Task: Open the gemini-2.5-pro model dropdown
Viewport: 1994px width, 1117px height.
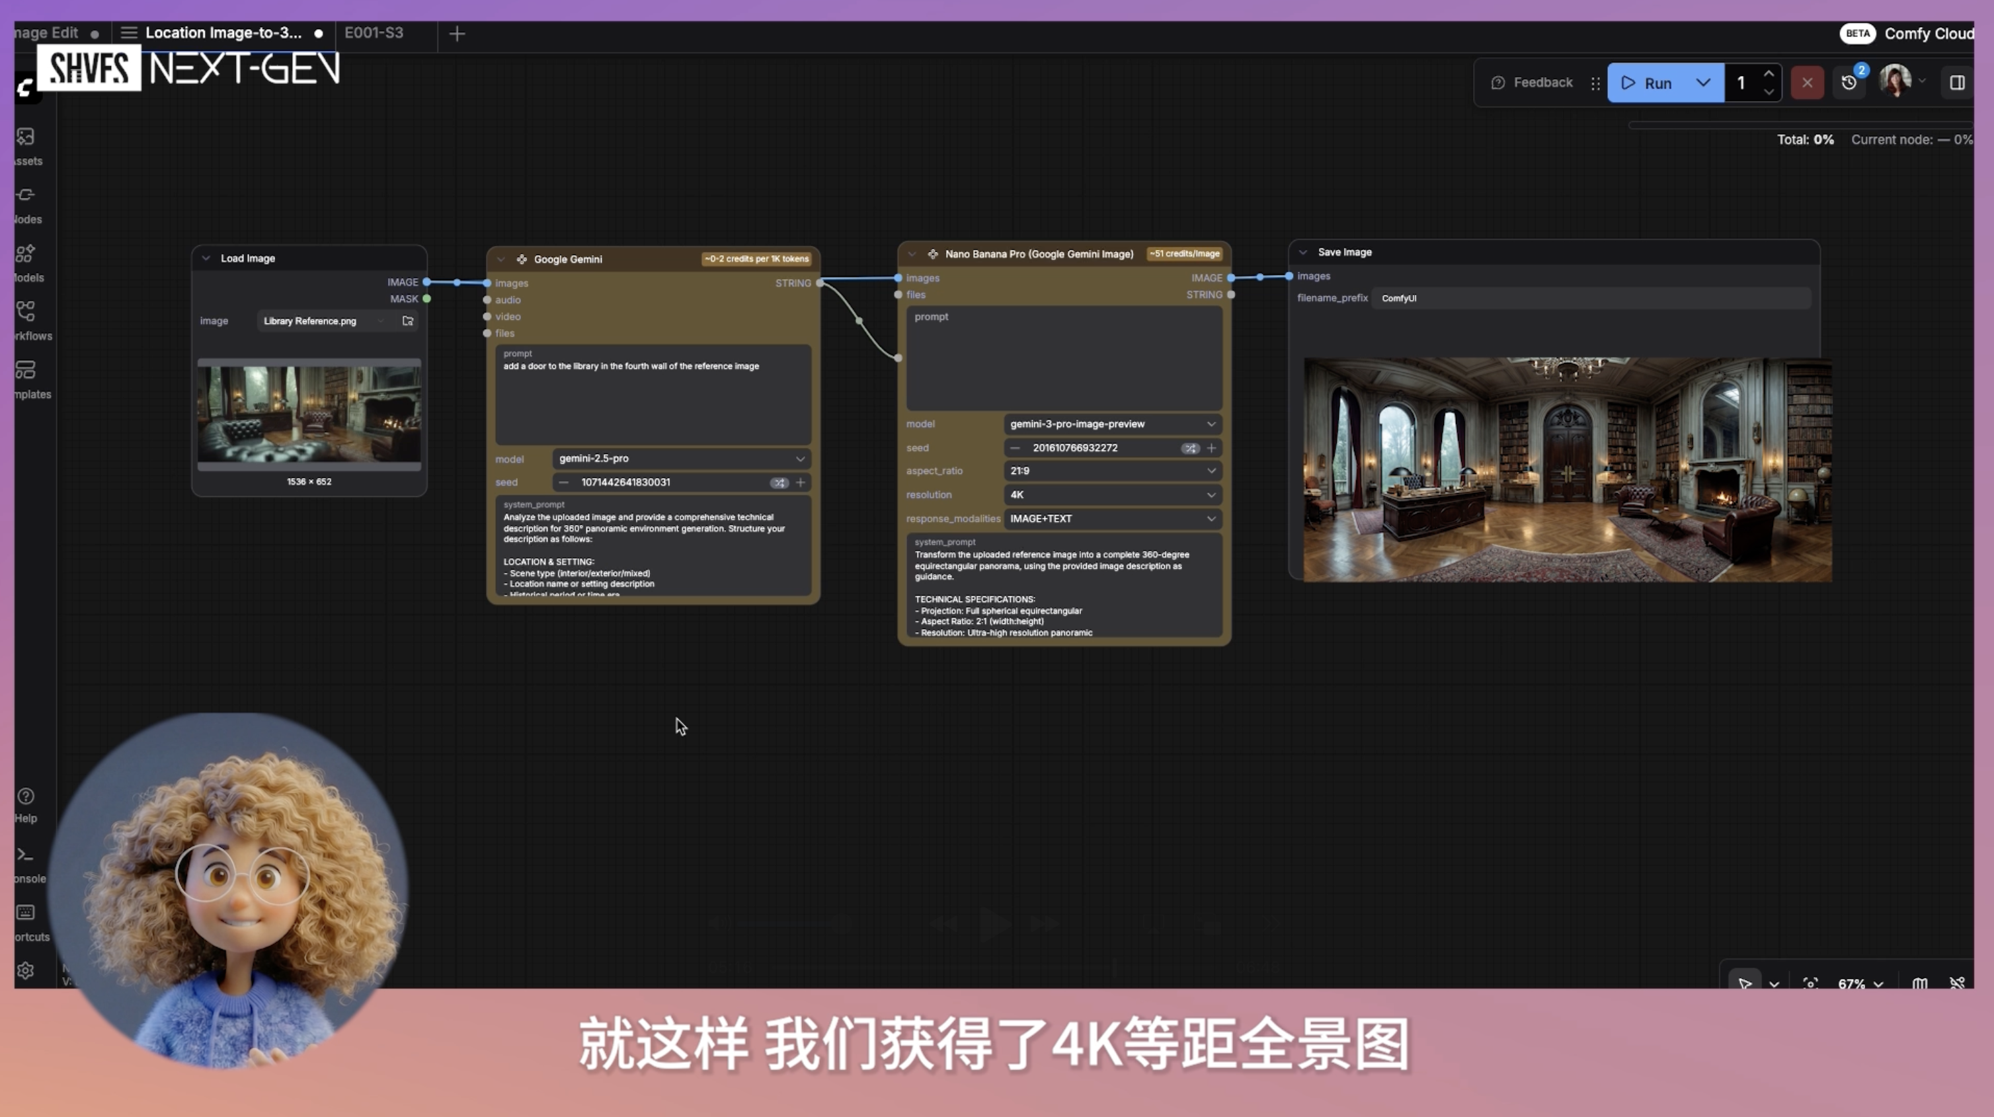Action: pyautogui.click(x=681, y=459)
